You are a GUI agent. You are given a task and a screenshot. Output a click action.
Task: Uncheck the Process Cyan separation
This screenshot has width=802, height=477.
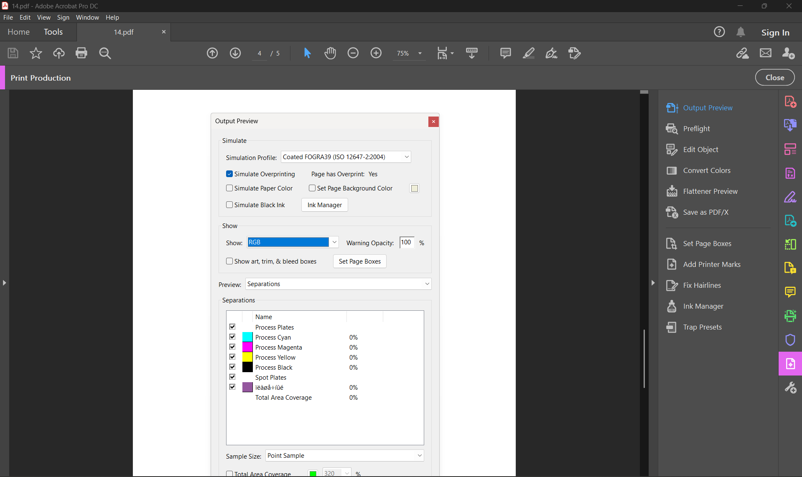click(x=232, y=337)
